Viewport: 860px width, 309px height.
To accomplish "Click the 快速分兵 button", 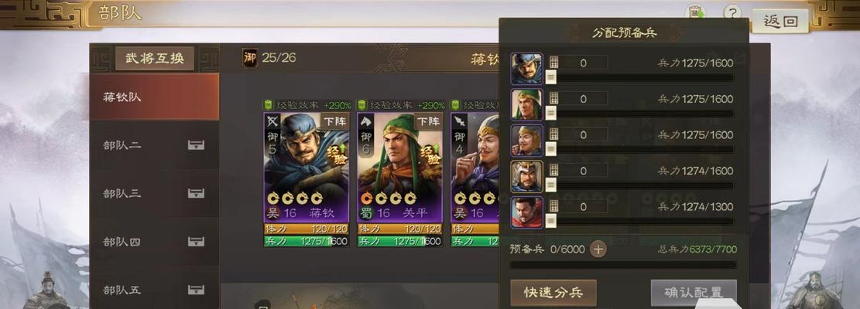I will point(553,293).
